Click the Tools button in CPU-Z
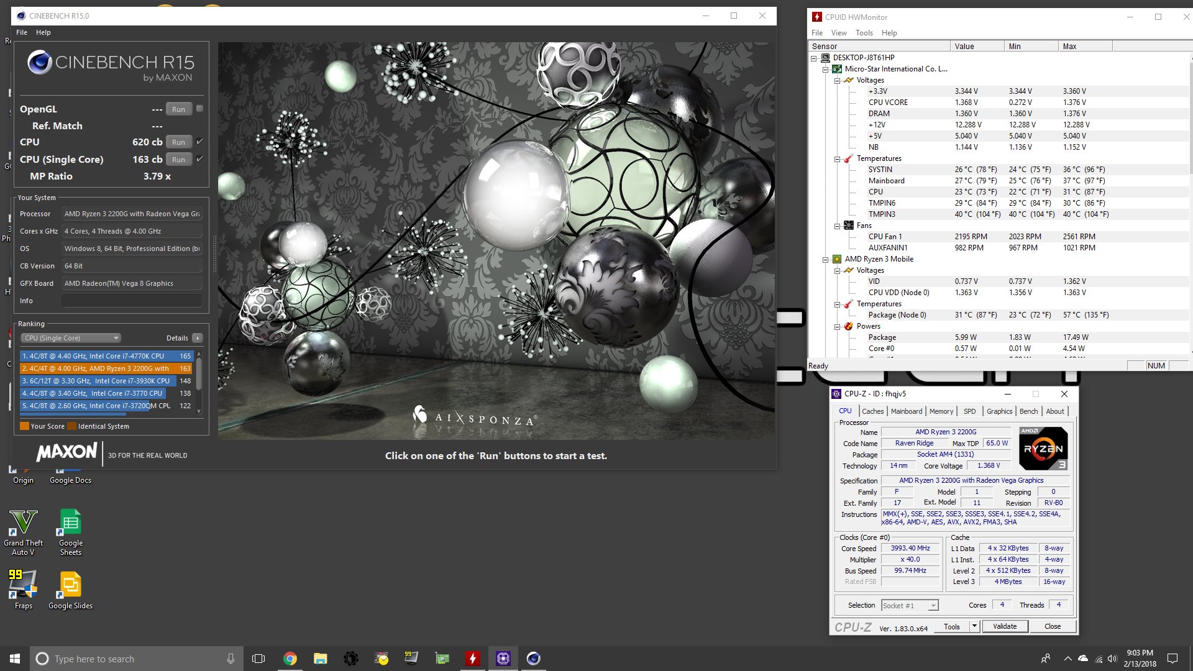 [952, 626]
